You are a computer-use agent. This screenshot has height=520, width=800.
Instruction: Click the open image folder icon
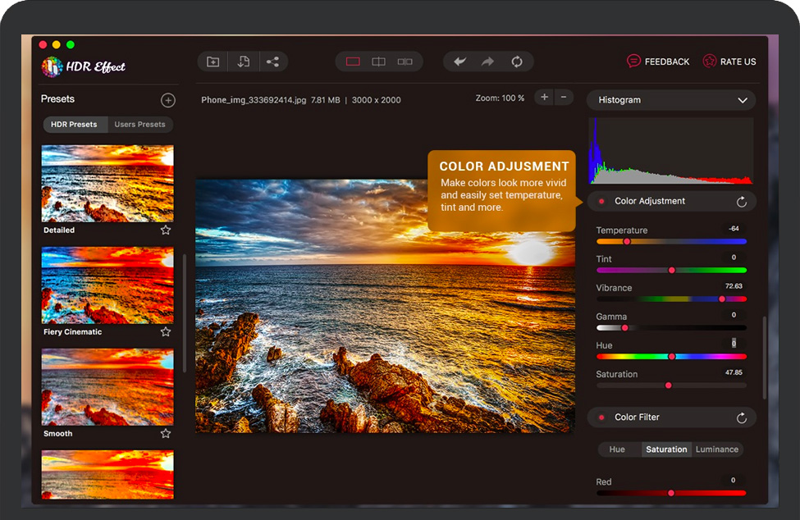click(x=213, y=62)
